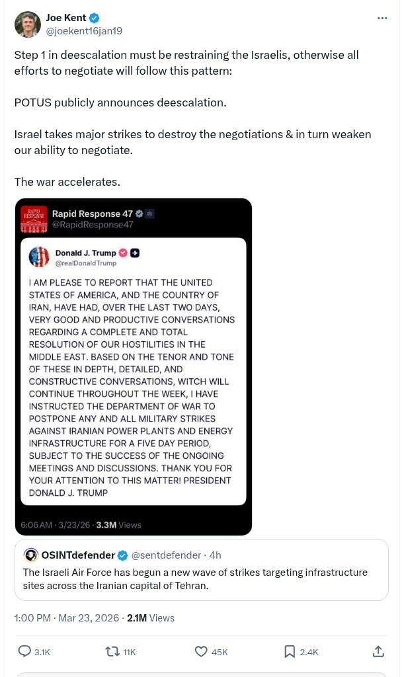View the 2.1M Views analytics
Screen dimensions: 402x677
(151, 618)
